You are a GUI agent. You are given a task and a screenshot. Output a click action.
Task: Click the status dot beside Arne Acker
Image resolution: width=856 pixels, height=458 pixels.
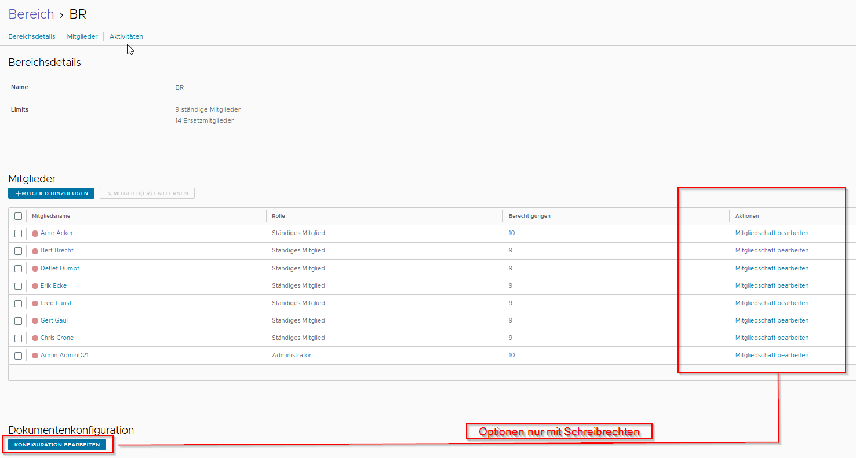pyautogui.click(x=35, y=233)
